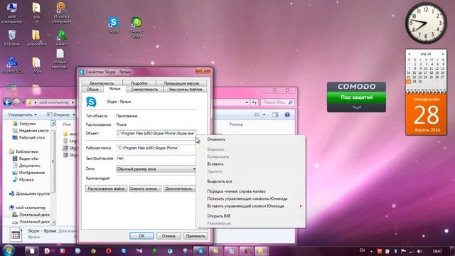
Task: Click the Объект target path field
Action: pyautogui.click(x=156, y=133)
